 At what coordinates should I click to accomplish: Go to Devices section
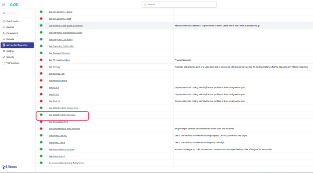pyautogui.click(x=10, y=27)
